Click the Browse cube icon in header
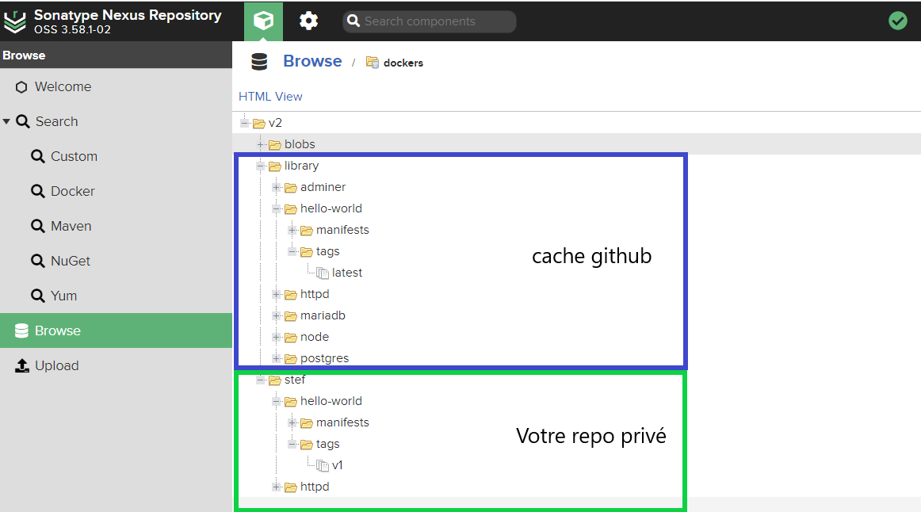Screen dimensions: 921x512 click(x=263, y=21)
